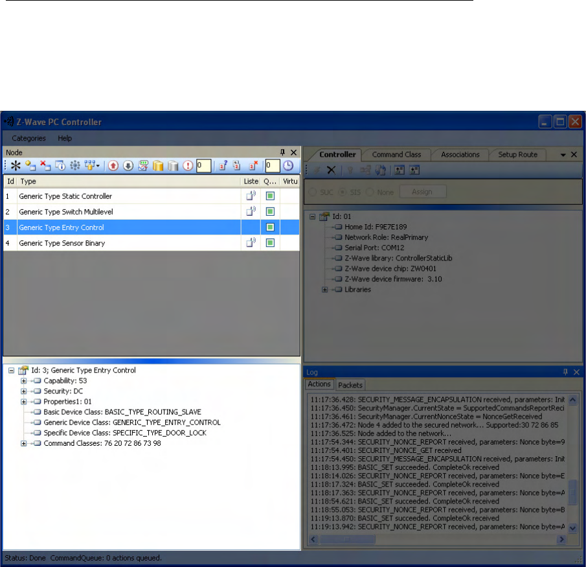Select the None radio button
This screenshot has width=586, height=567.
click(x=370, y=192)
